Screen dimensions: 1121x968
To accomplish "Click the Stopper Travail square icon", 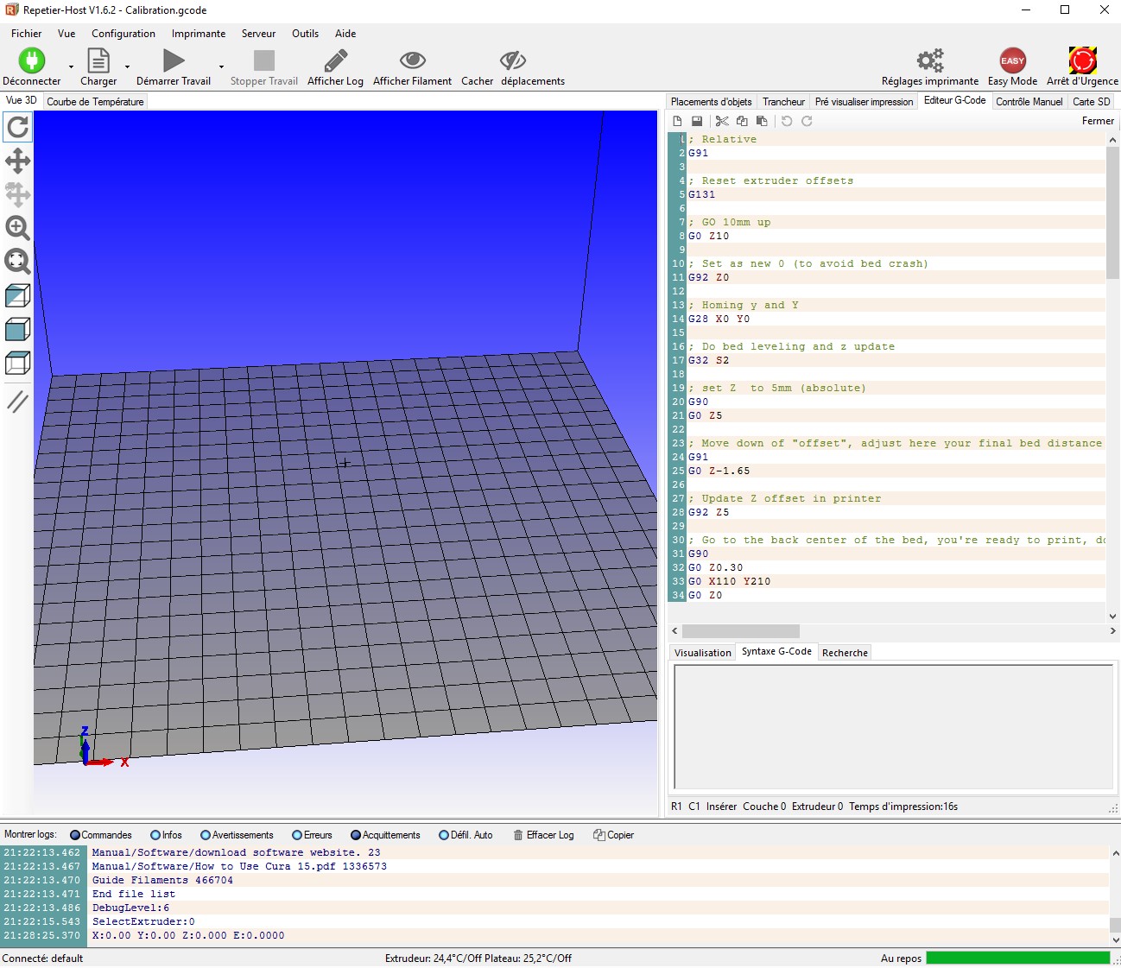I will coord(264,60).
